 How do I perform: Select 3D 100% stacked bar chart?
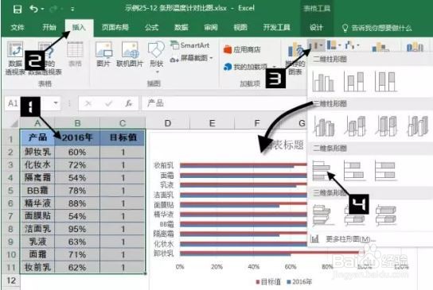click(386, 215)
